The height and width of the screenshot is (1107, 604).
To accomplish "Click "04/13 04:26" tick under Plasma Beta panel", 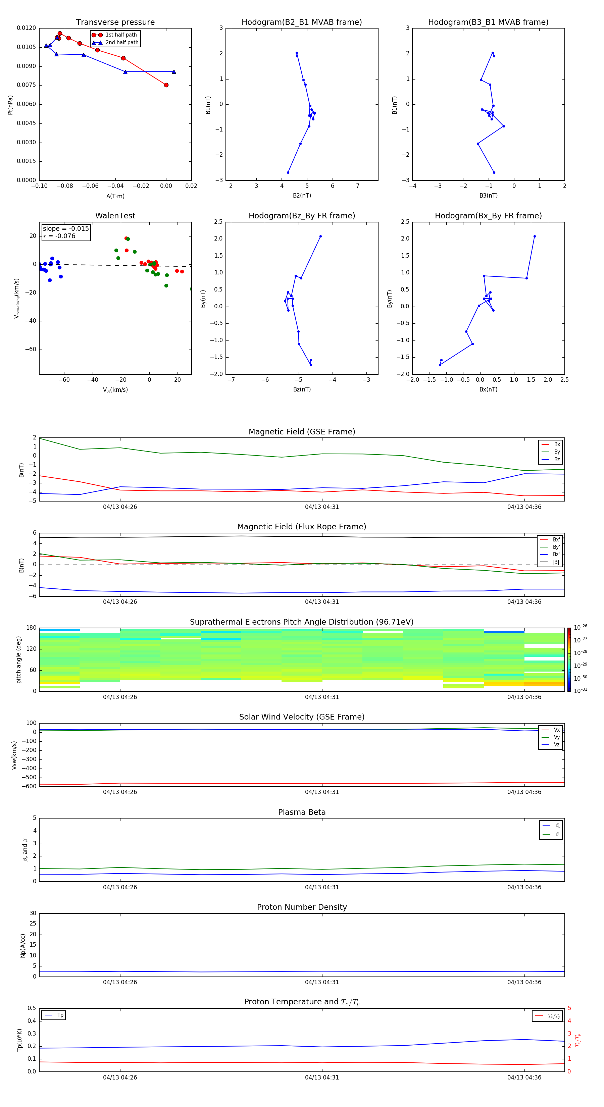I will click(120, 887).
